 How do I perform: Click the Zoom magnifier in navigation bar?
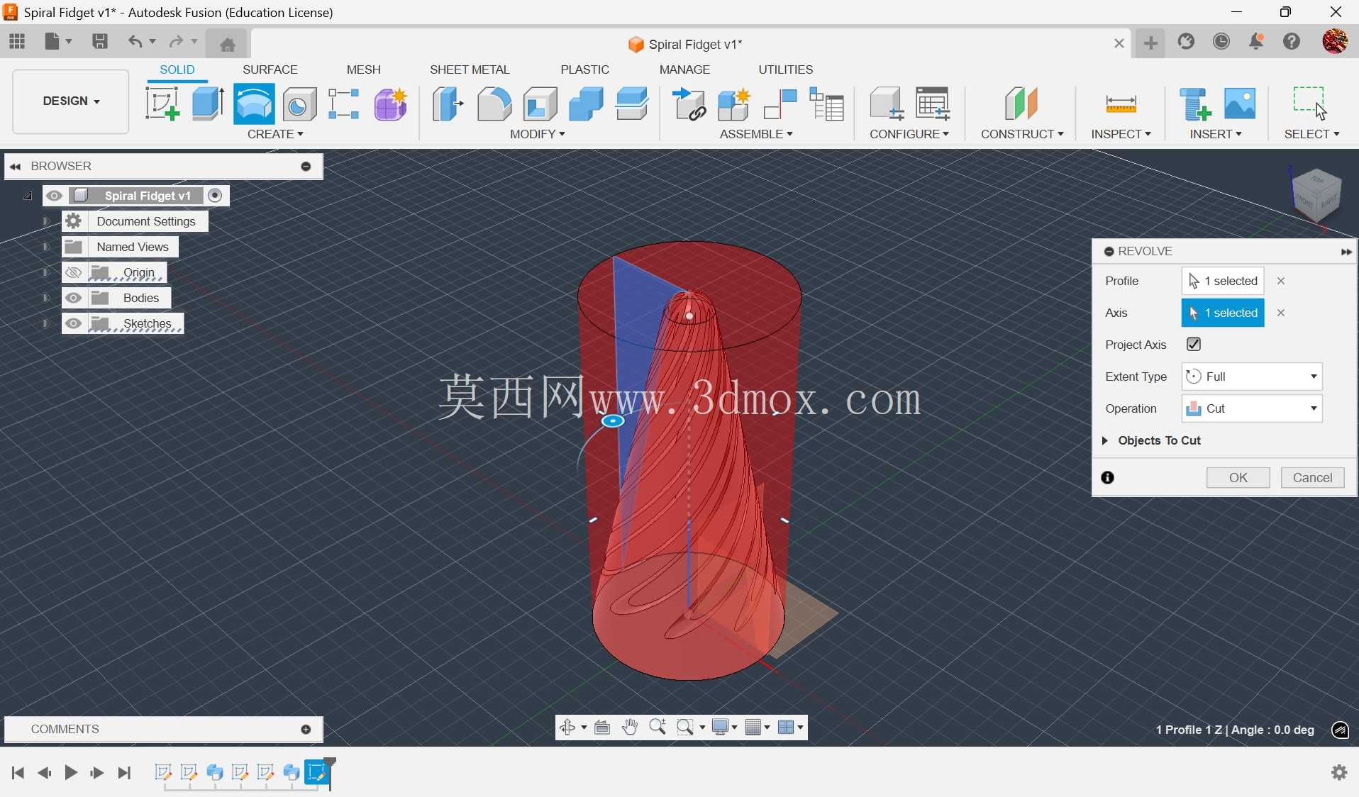tap(658, 728)
